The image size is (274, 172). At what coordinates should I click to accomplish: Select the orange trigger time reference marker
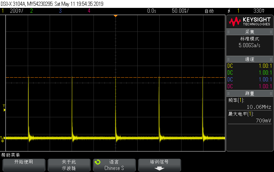(115, 16)
